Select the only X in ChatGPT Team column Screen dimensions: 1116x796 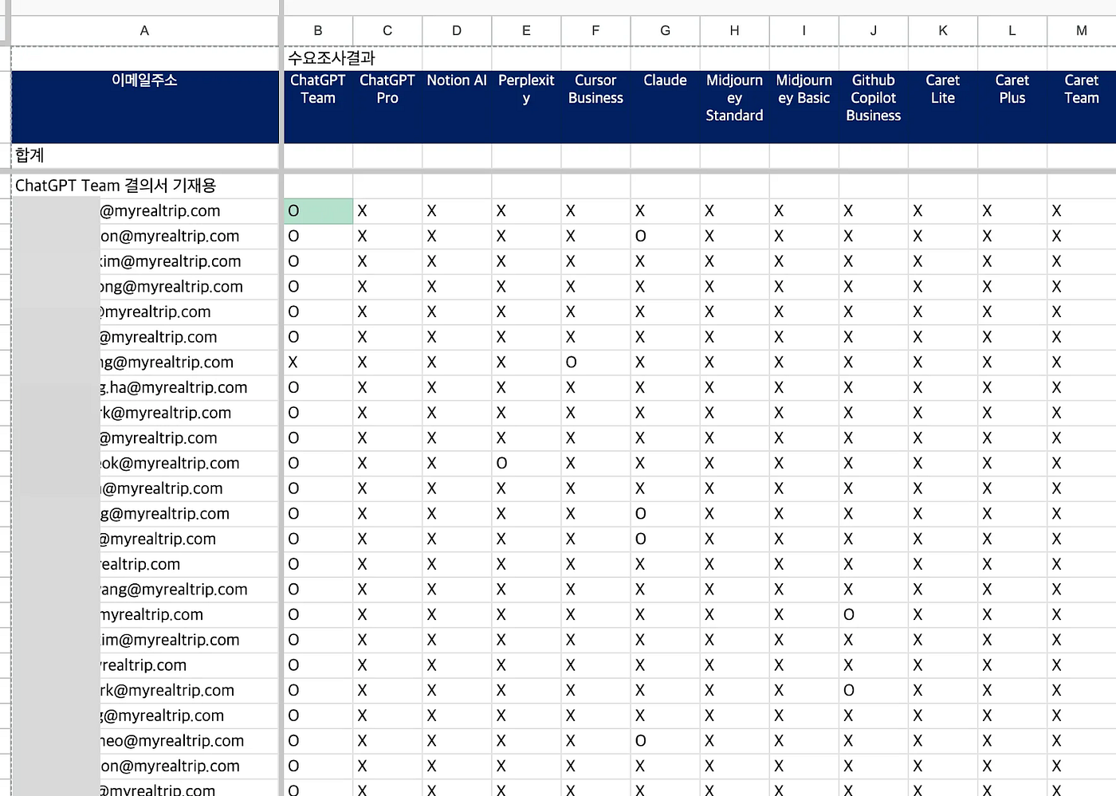(x=318, y=363)
